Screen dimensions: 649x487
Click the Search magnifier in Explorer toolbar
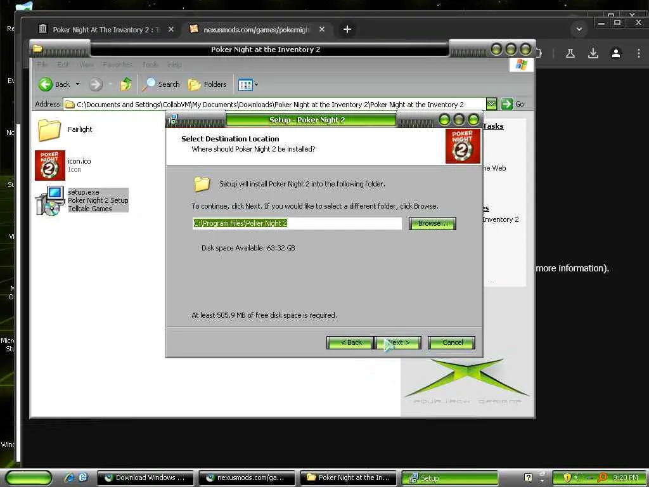click(x=148, y=84)
